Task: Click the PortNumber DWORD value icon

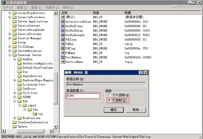Action: click(x=63, y=57)
